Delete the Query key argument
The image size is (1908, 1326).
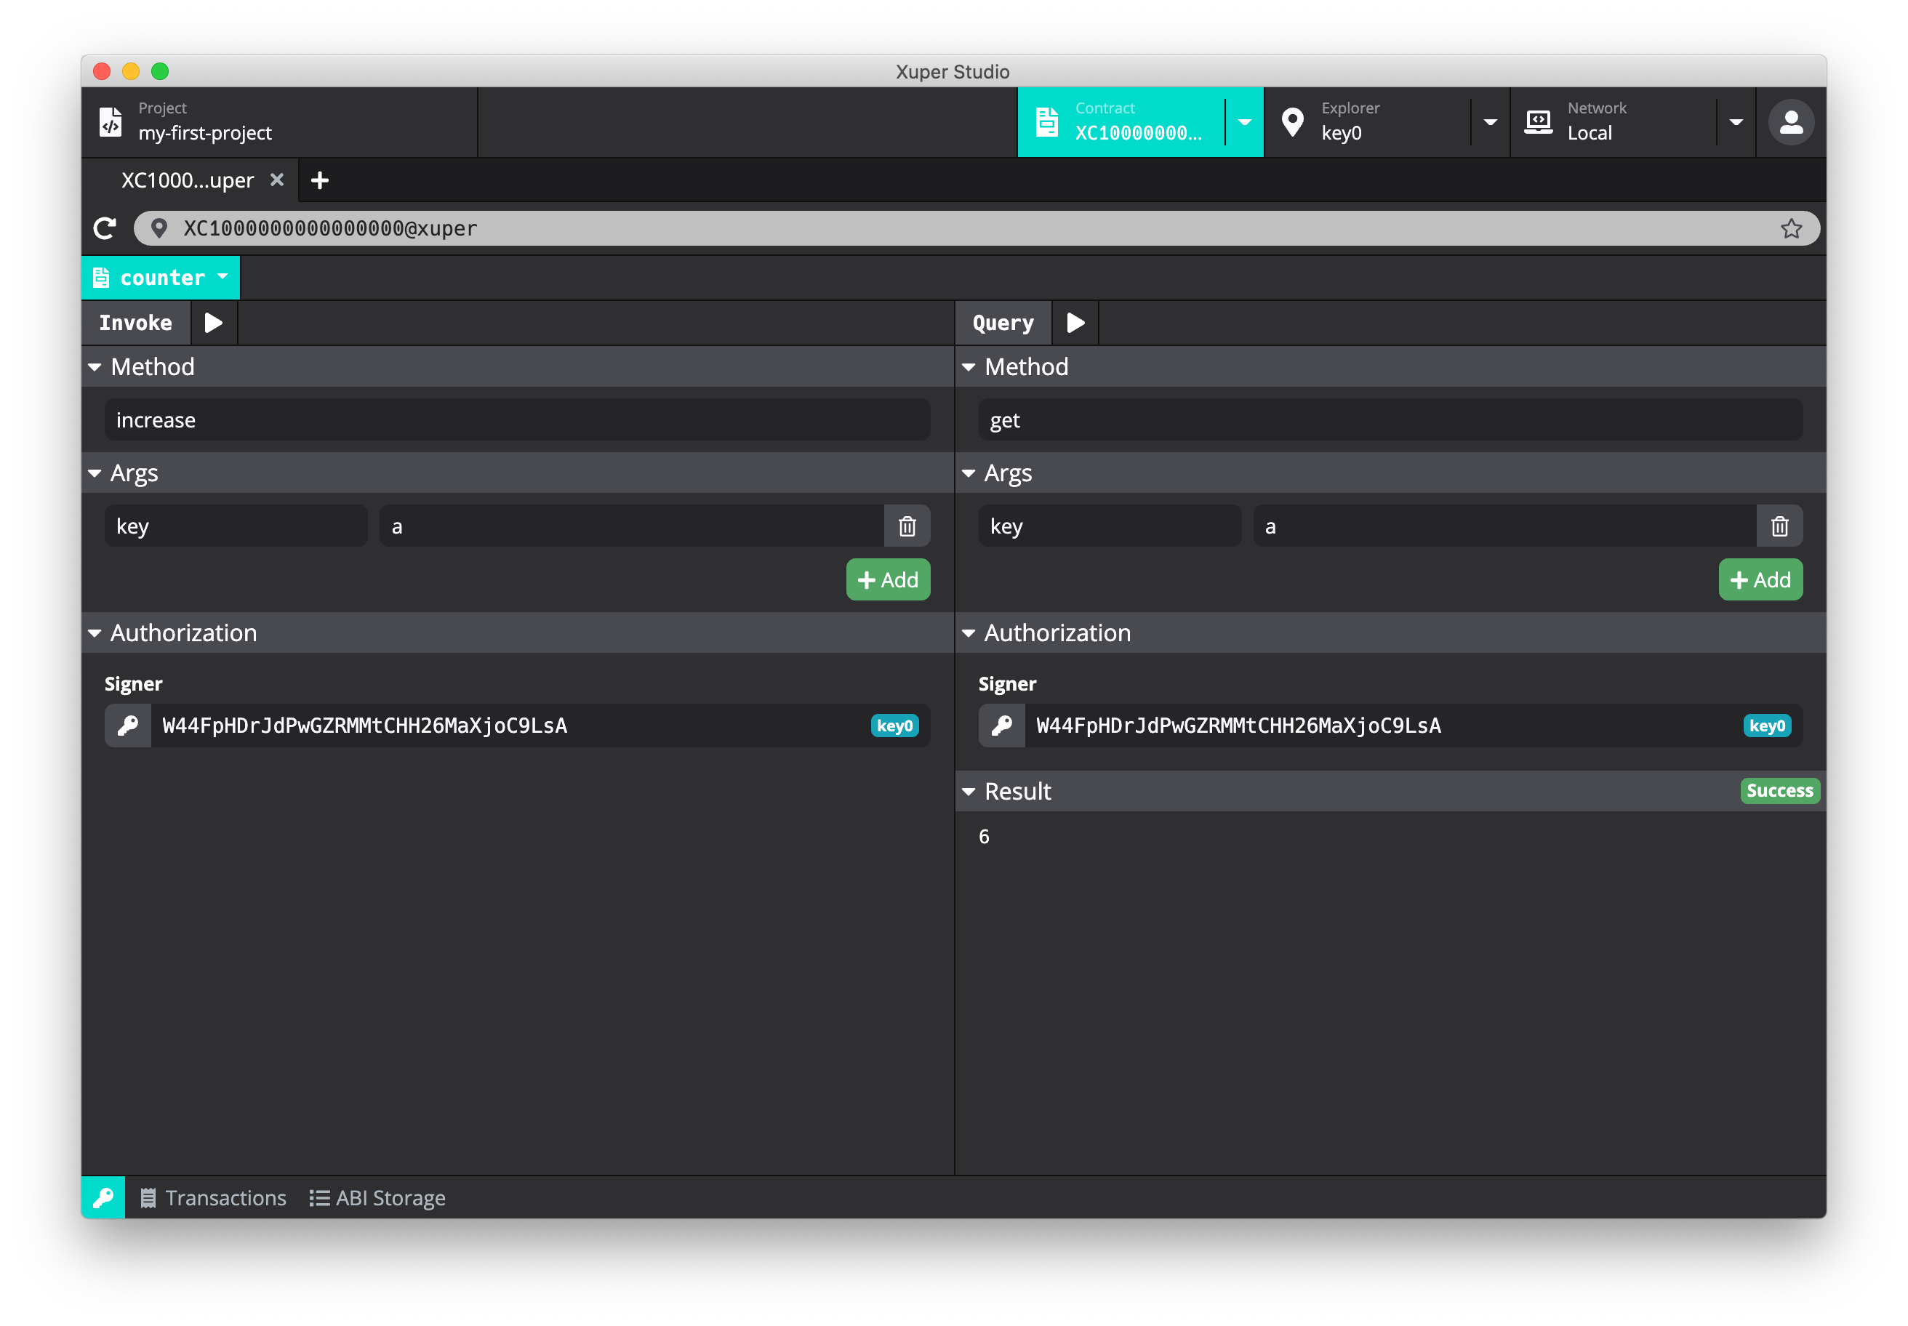(x=1779, y=526)
